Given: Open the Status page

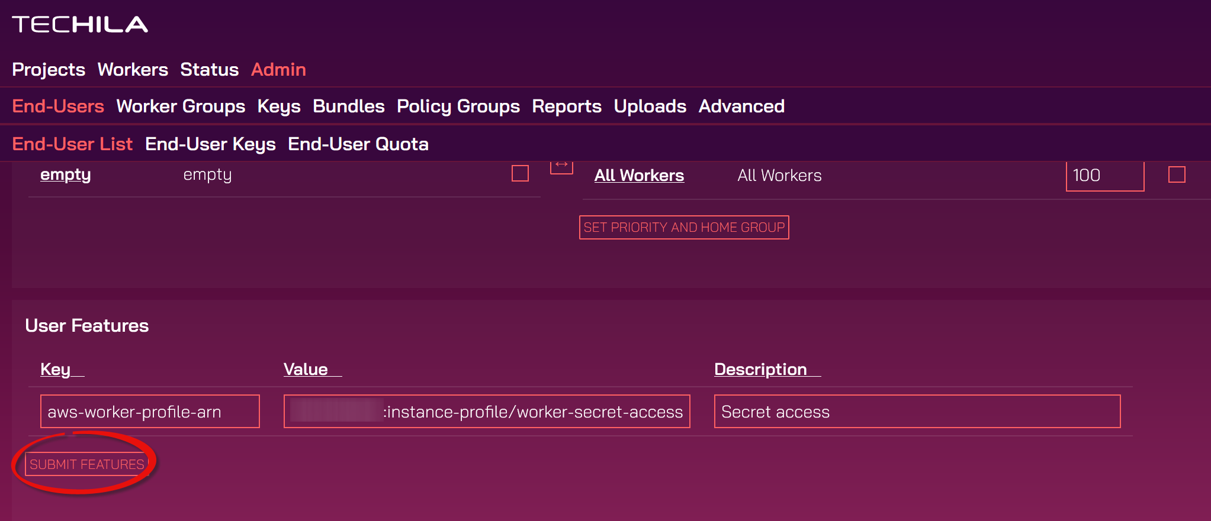Looking at the screenshot, I should tap(209, 70).
